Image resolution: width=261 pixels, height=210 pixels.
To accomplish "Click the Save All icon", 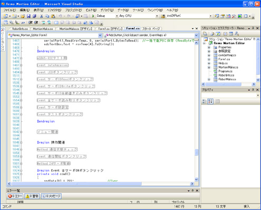I will tap(34, 16).
